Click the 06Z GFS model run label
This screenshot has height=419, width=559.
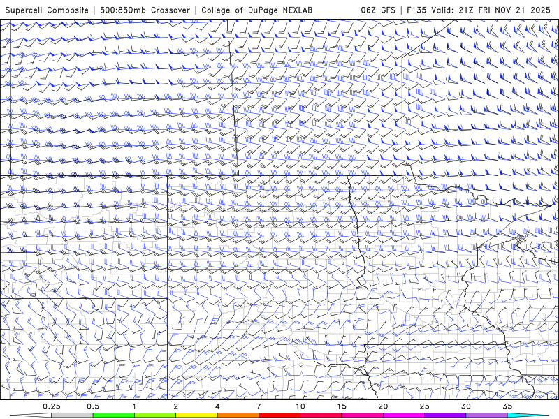tap(378, 10)
